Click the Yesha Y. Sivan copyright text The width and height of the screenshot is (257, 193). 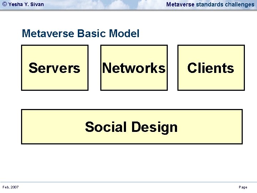[23, 4]
